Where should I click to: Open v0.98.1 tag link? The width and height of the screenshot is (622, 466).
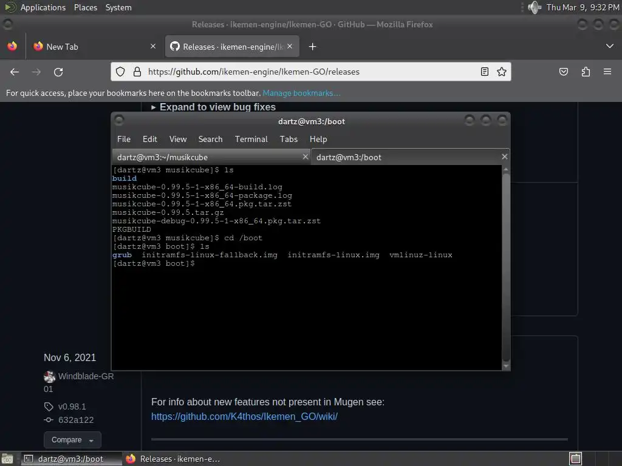click(72, 407)
